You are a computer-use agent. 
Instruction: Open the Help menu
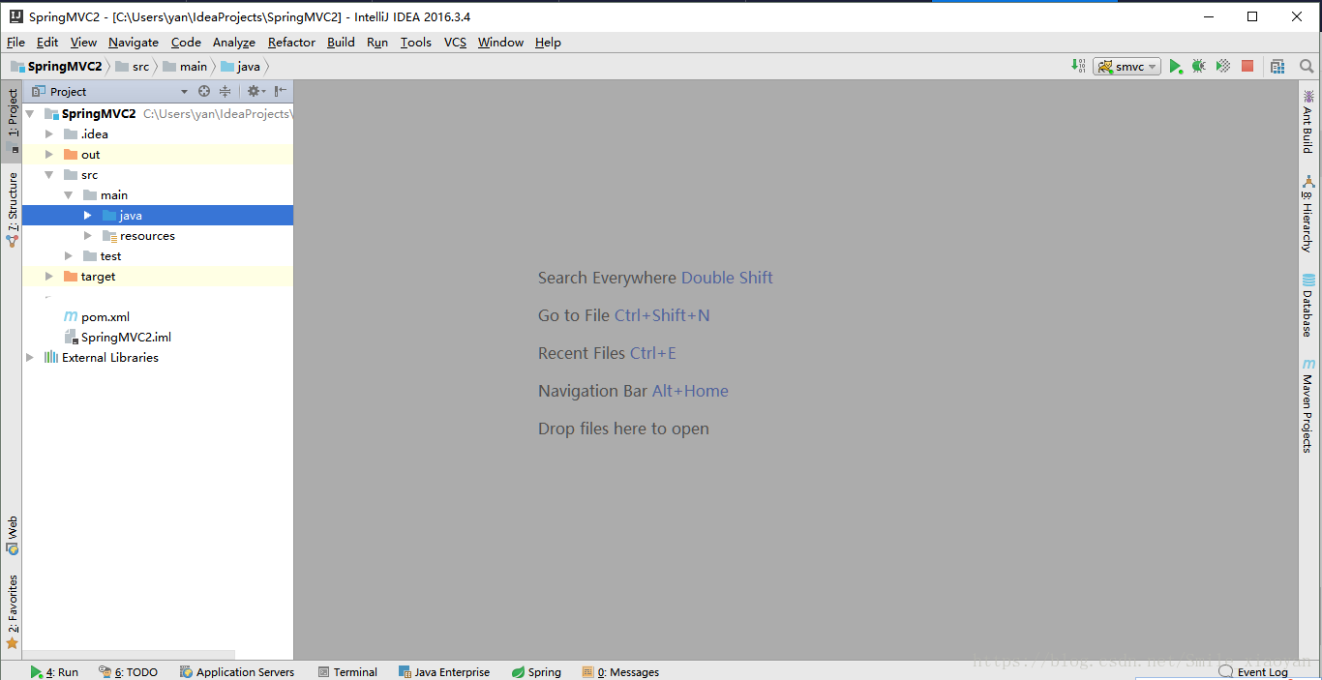(548, 42)
